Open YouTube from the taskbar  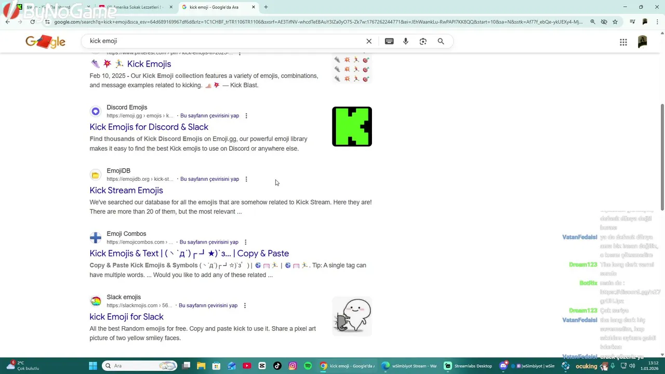247,366
